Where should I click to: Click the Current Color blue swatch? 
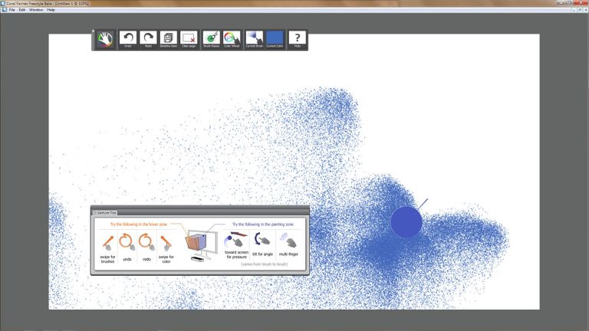click(275, 39)
